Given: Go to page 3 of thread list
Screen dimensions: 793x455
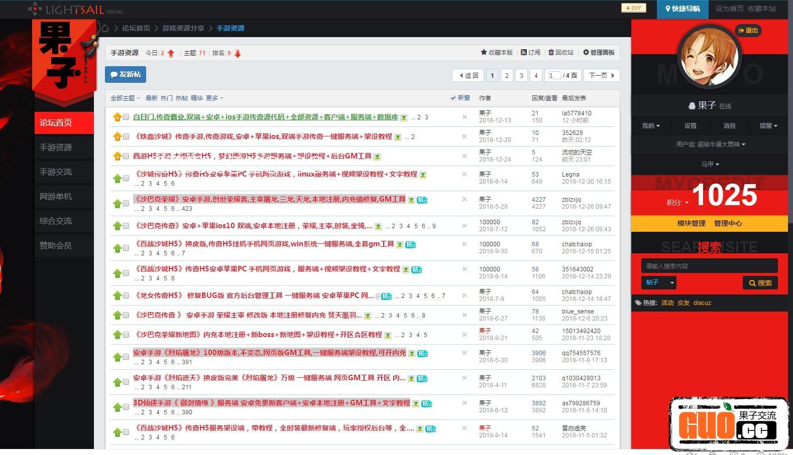Looking at the screenshot, I should pyautogui.click(x=521, y=76).
